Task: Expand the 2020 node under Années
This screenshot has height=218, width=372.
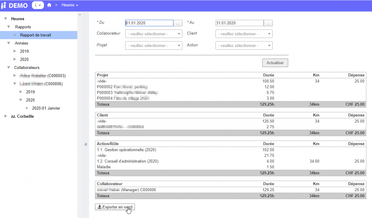Action: click(15, 60)
